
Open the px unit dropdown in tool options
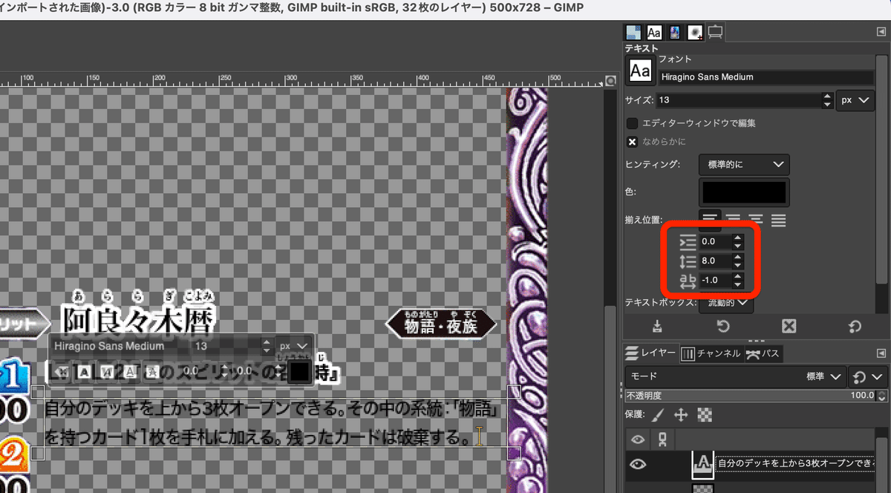point(855,100)
